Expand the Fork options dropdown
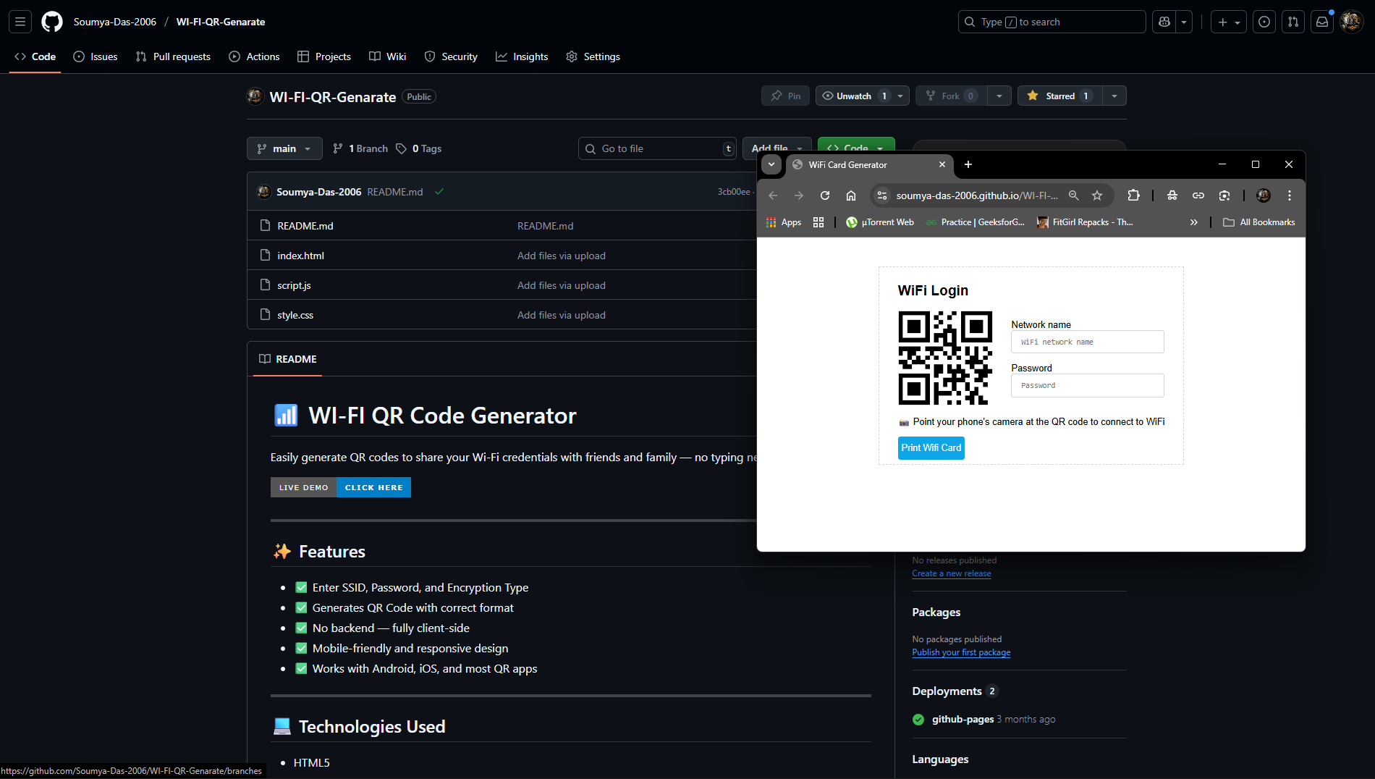The width and height of the screenshot is (1375, 779). [999, 96]
